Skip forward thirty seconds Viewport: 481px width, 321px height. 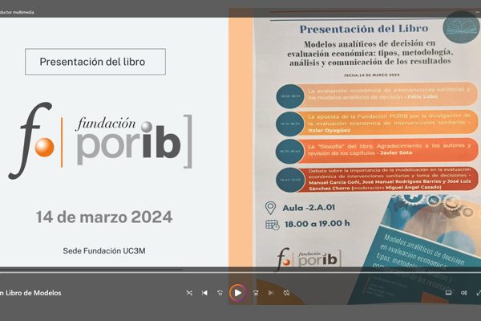tap(255, 293)
